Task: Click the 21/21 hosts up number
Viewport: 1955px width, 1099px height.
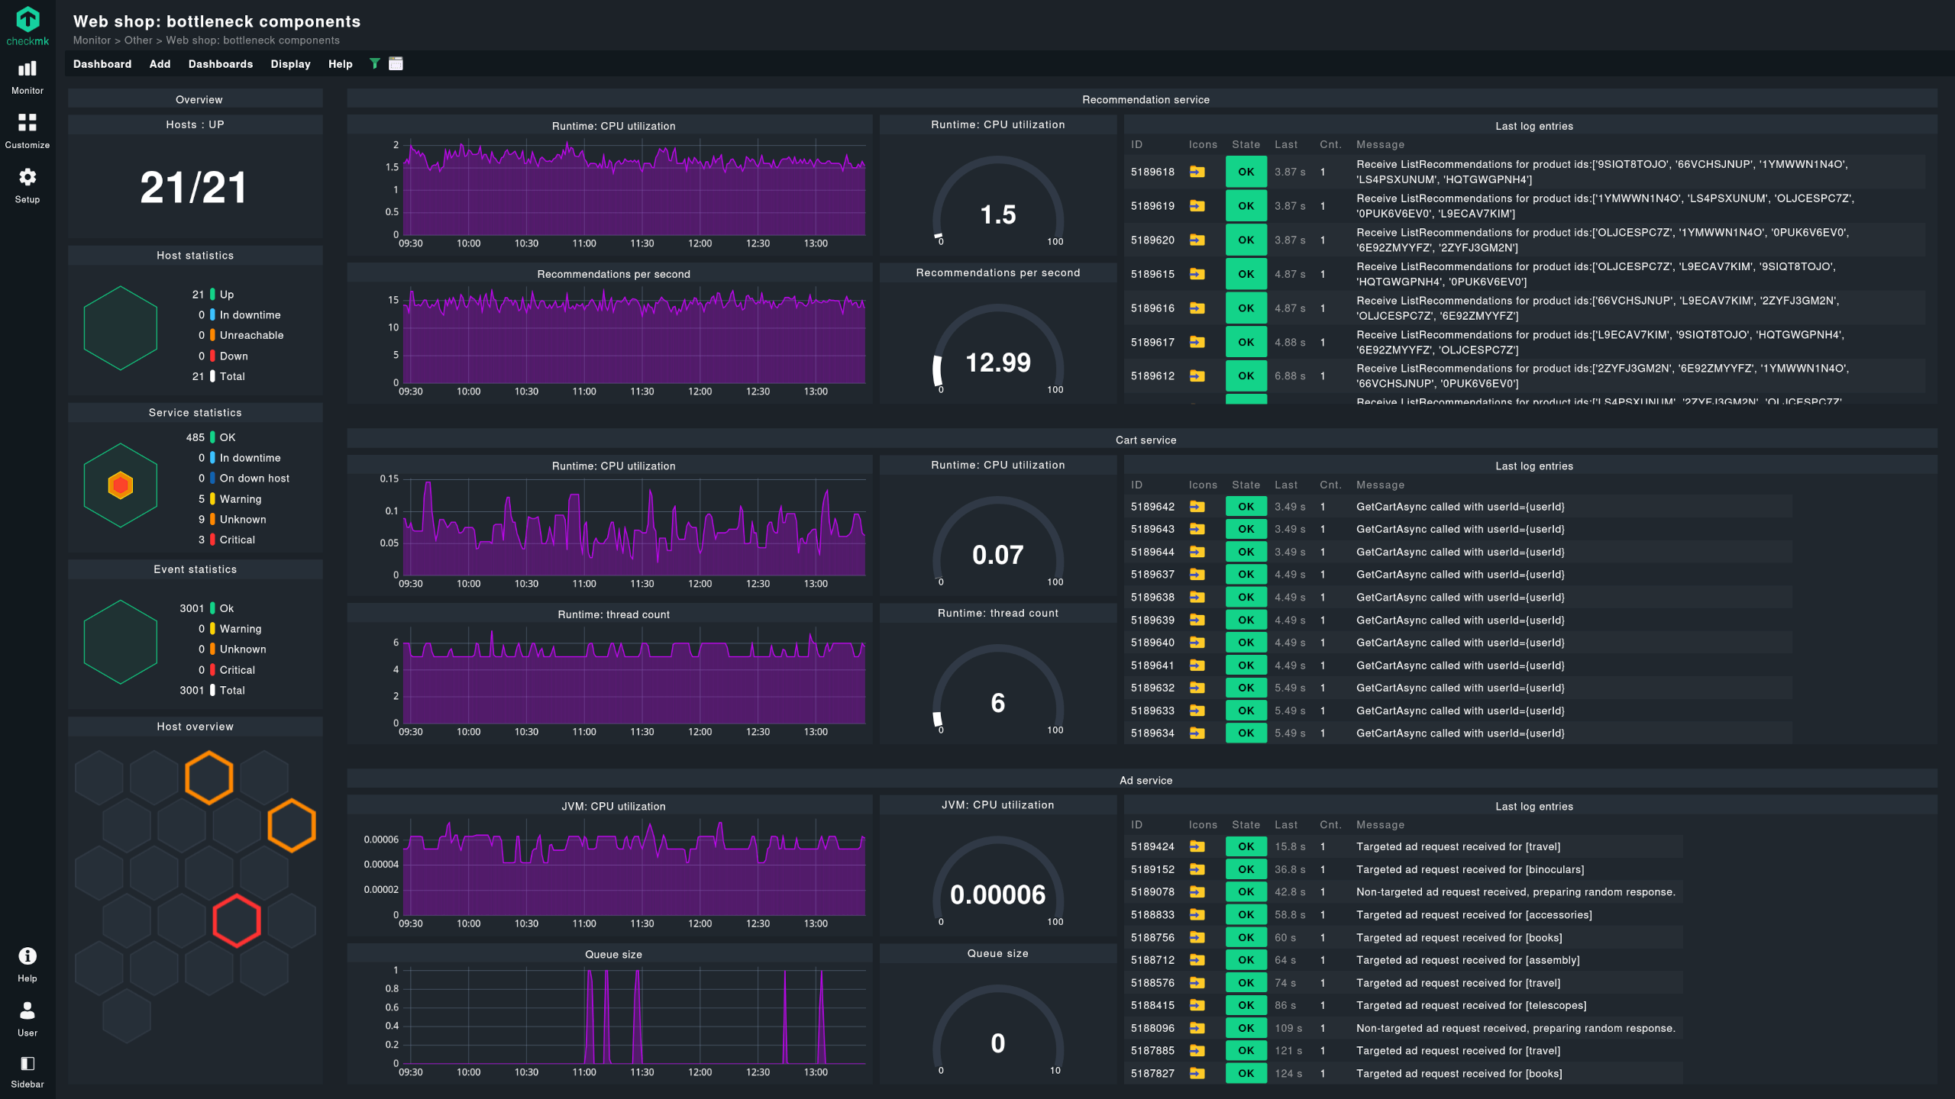Action: point(194,188)
